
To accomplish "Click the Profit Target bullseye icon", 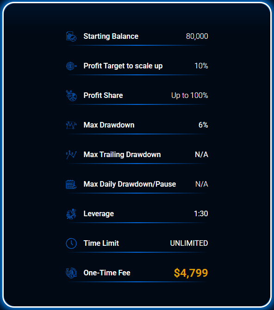I will (71, 66).
